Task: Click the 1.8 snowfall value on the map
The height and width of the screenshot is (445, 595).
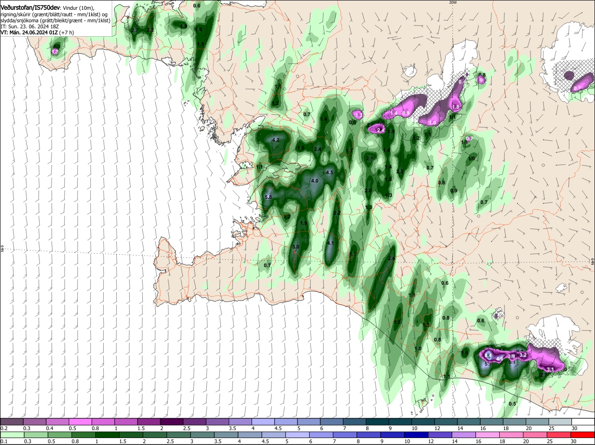Action: 456,107
